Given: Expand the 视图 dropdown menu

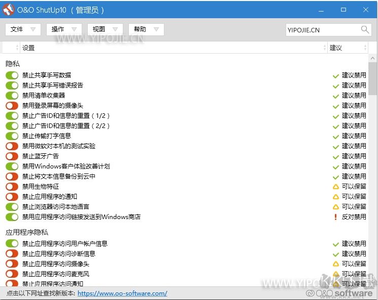Looking at the screenshot, I should pyautogui.click(x=105, y=29).
